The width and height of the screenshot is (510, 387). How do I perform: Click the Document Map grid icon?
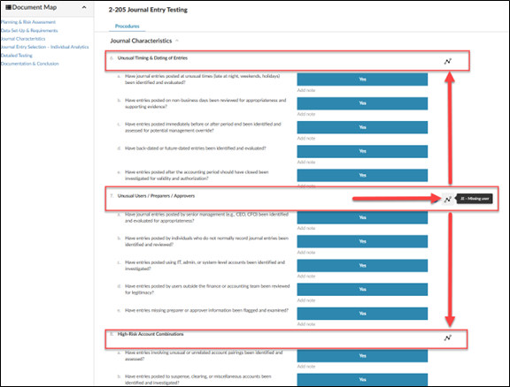tap(9, 7)
